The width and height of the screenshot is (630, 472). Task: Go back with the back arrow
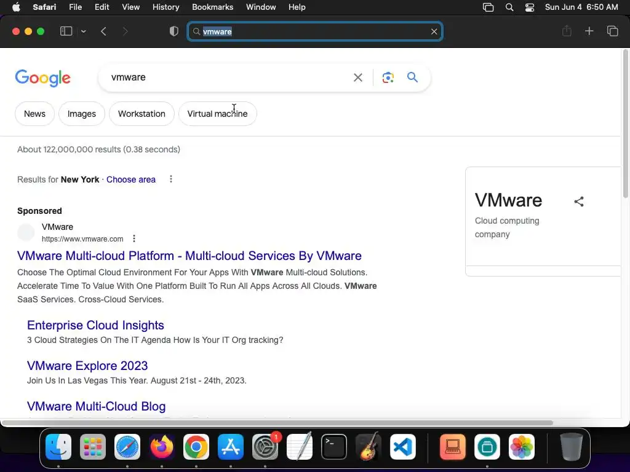pos(103,31)
